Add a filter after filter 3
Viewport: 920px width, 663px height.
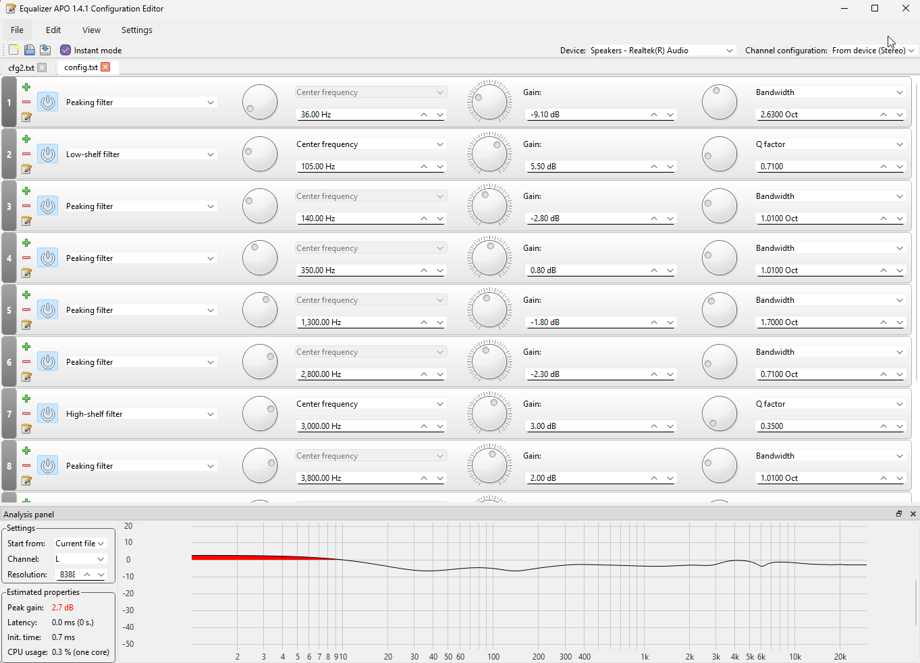[26, 191]
